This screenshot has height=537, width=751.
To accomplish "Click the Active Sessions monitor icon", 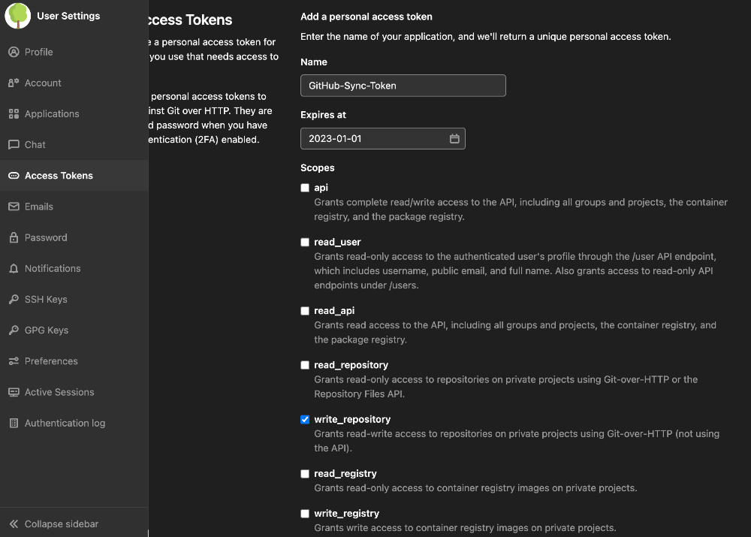I will [x=14, y=392].
